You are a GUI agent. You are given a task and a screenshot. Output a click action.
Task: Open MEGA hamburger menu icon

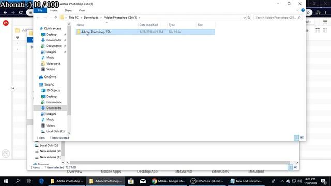point(325,21)
